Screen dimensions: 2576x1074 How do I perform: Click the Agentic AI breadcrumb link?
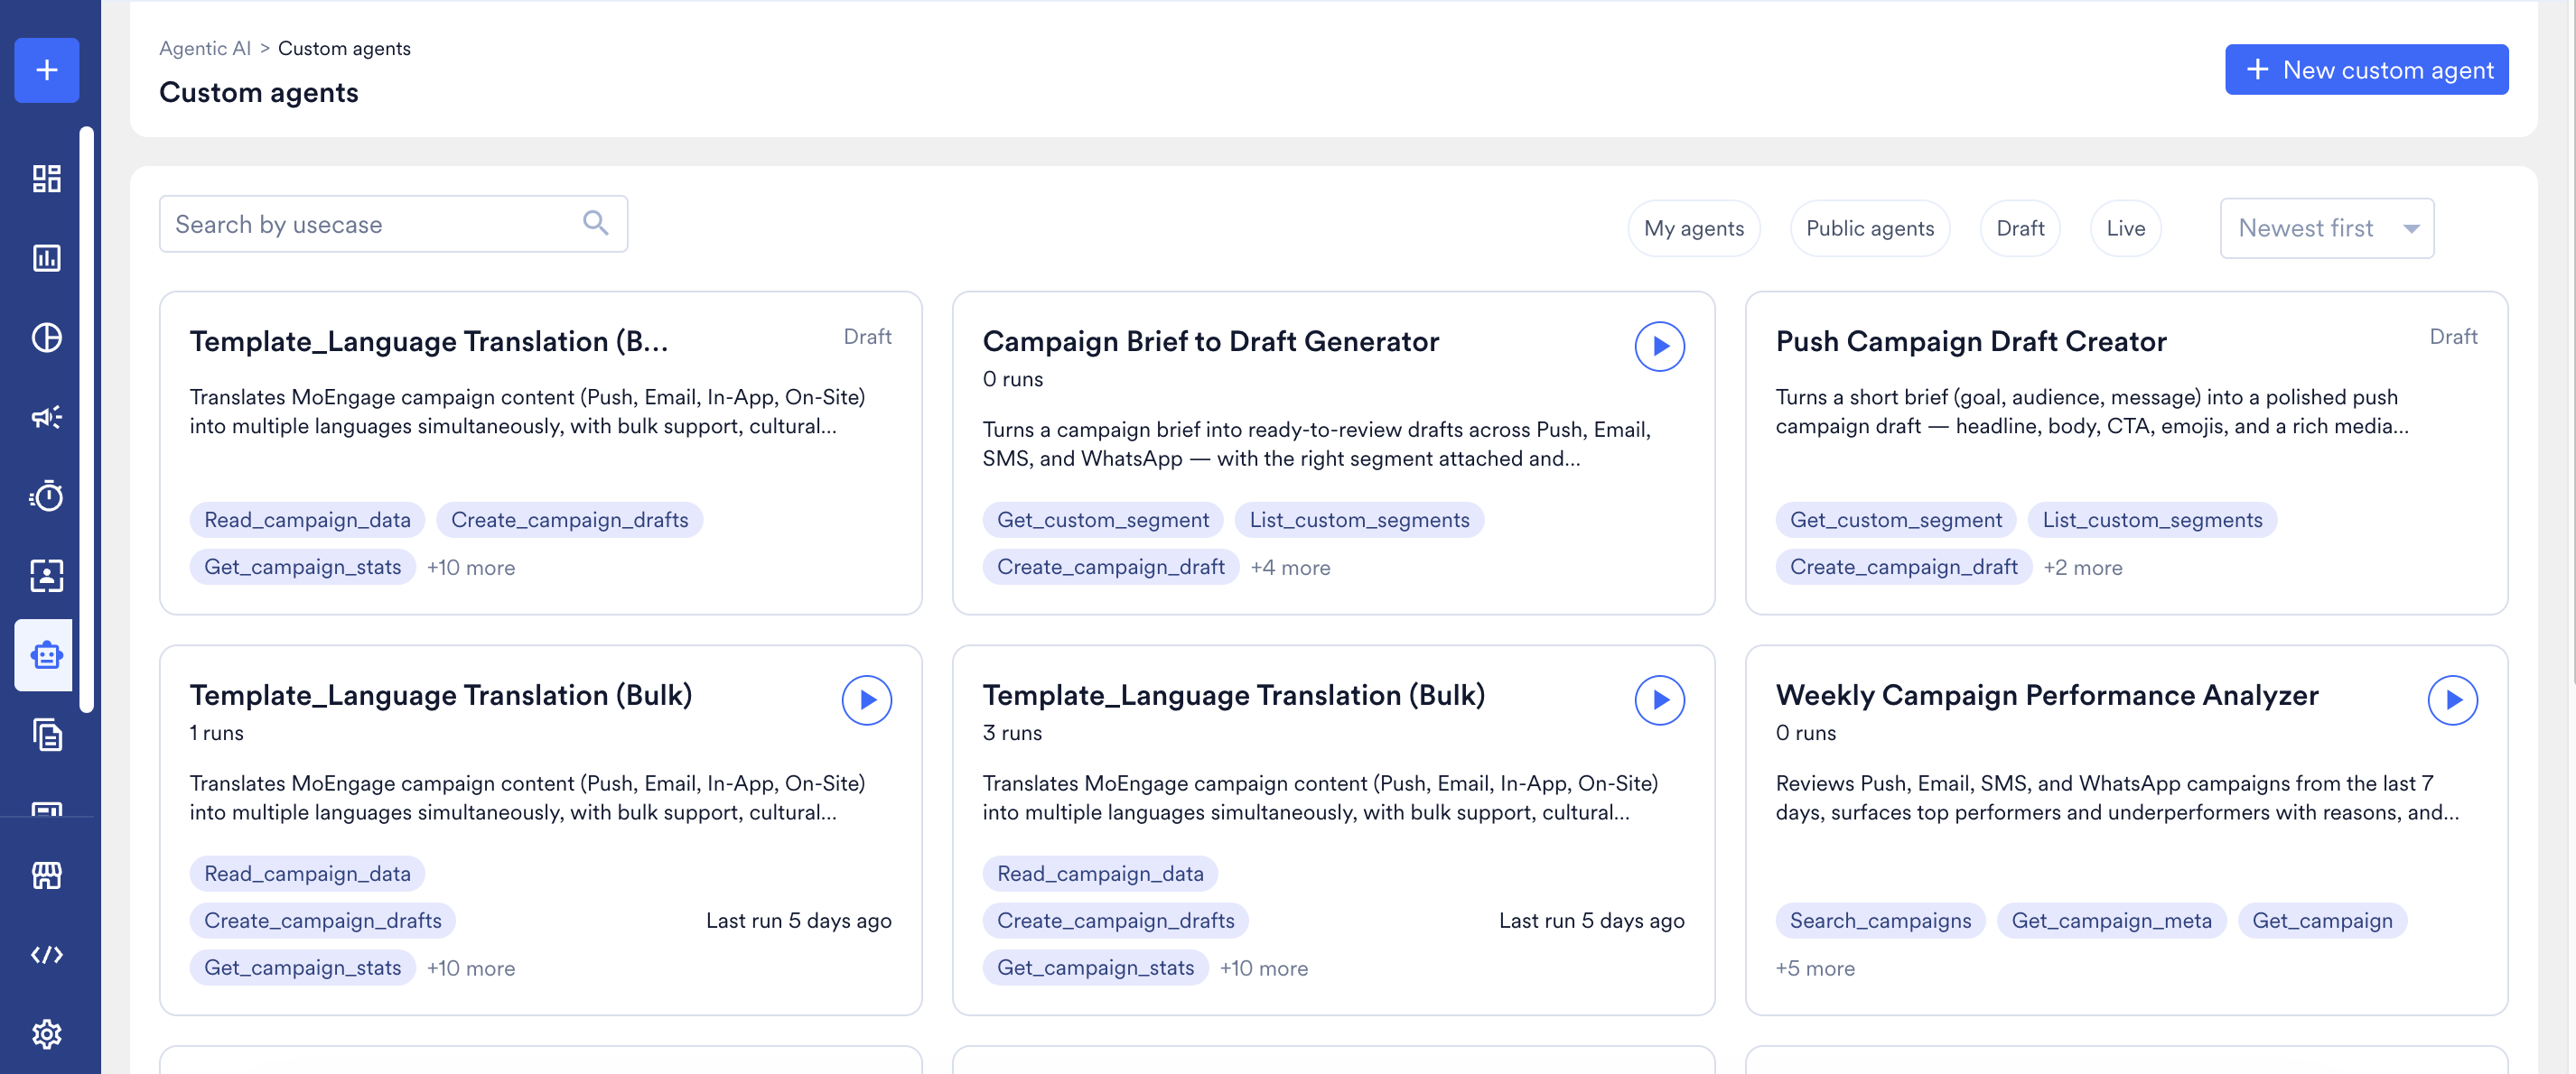tap(205, 48)
